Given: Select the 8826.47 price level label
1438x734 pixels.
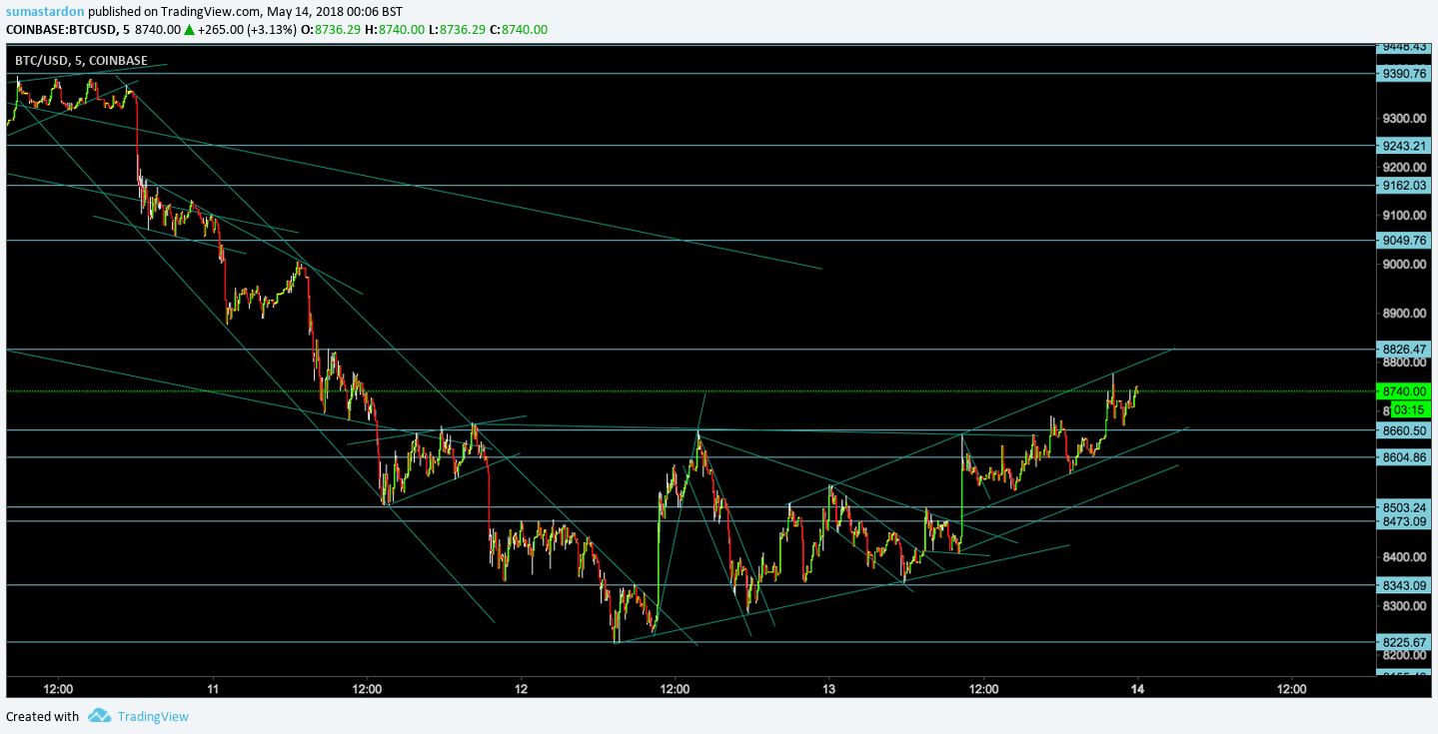Looking at the screenshot, I should [1403, 350].
